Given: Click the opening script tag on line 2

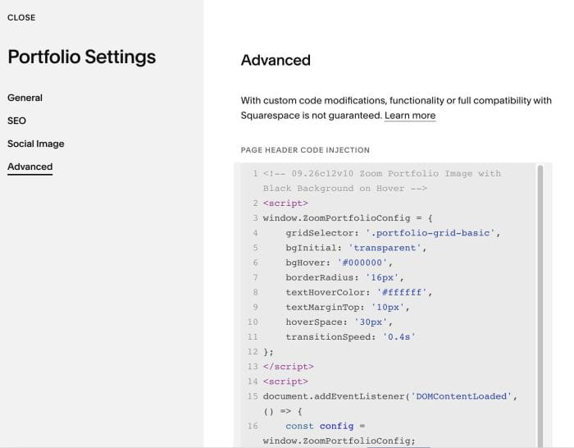Looking at the screenshot, I should [x=285, y=203].
